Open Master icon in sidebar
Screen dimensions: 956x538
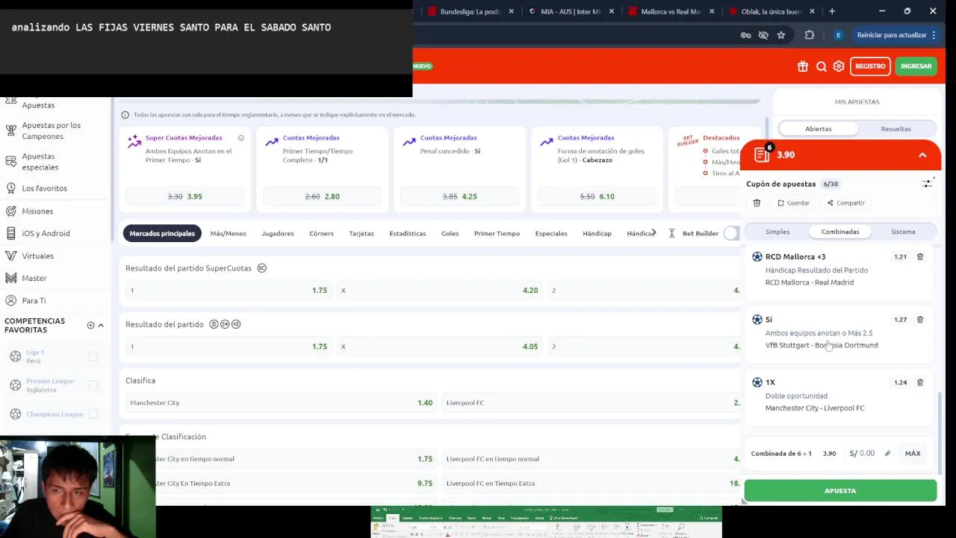(10, 278)
